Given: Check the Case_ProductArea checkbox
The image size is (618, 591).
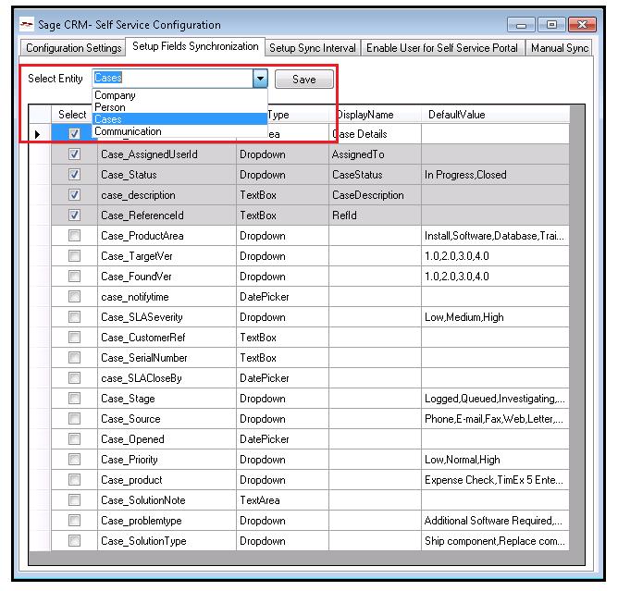Looking at the screenshot, I should point(74,236).
